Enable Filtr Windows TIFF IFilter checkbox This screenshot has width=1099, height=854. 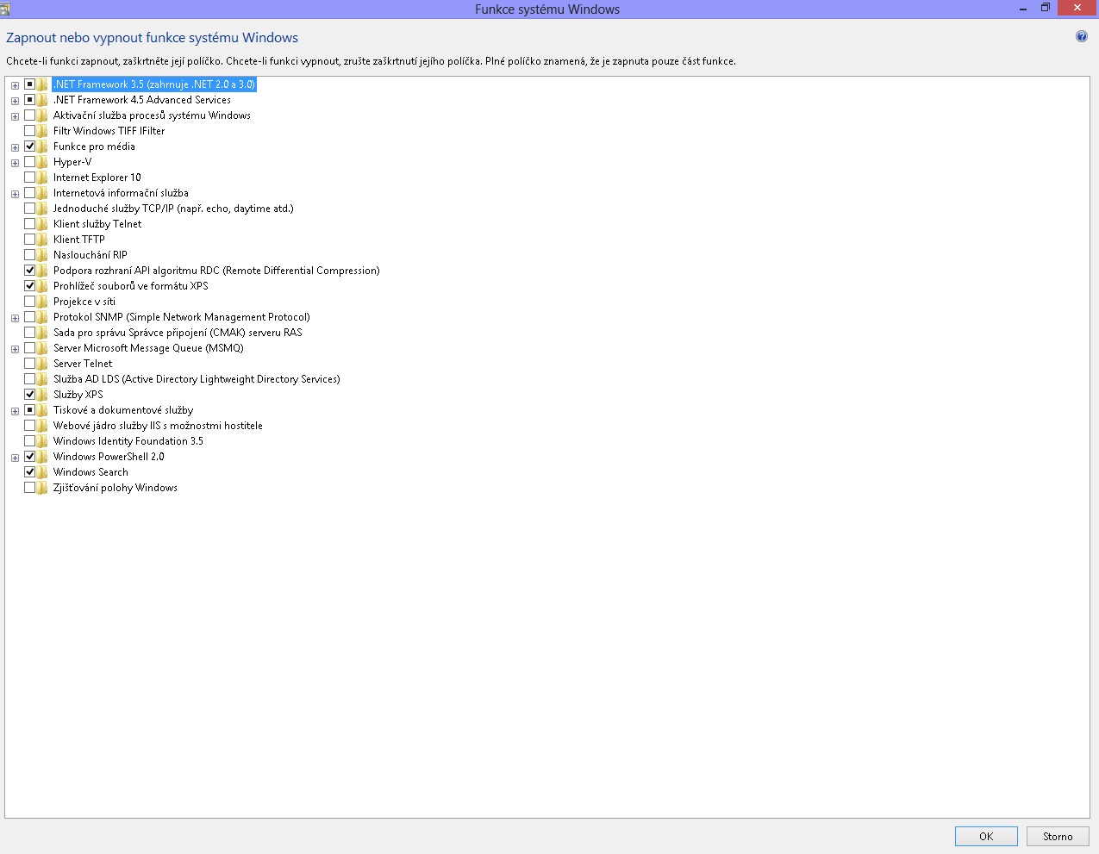point(29,131)
